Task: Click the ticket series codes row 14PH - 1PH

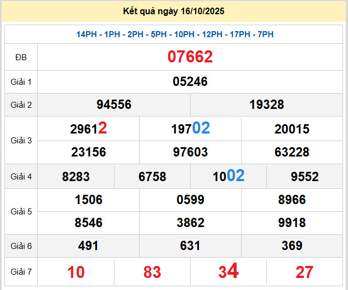Action: pyautogui.click(x=175, y=34)
